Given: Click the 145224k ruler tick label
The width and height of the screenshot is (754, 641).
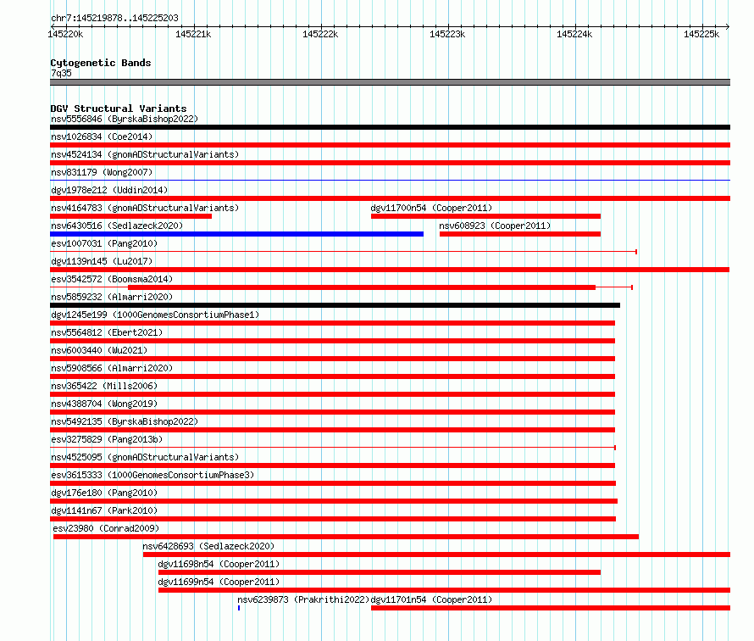Looking at the screenshot, I should pyautogui.click(x=574, y=34).
